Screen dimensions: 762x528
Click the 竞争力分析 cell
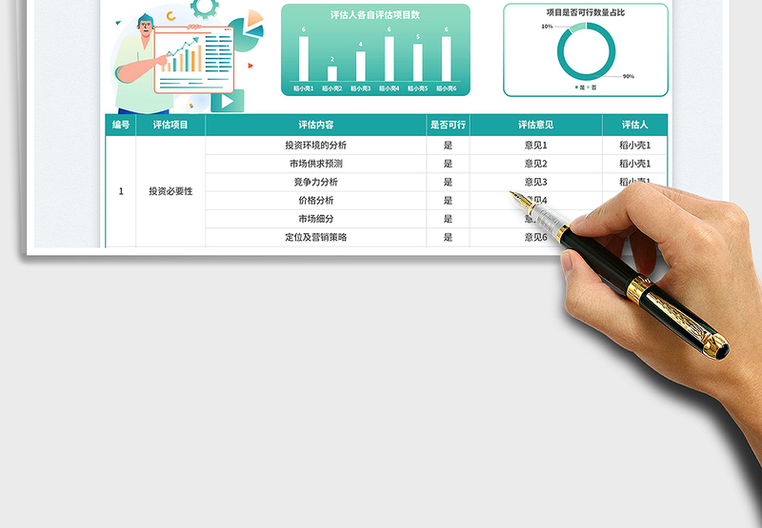point(316,182)
